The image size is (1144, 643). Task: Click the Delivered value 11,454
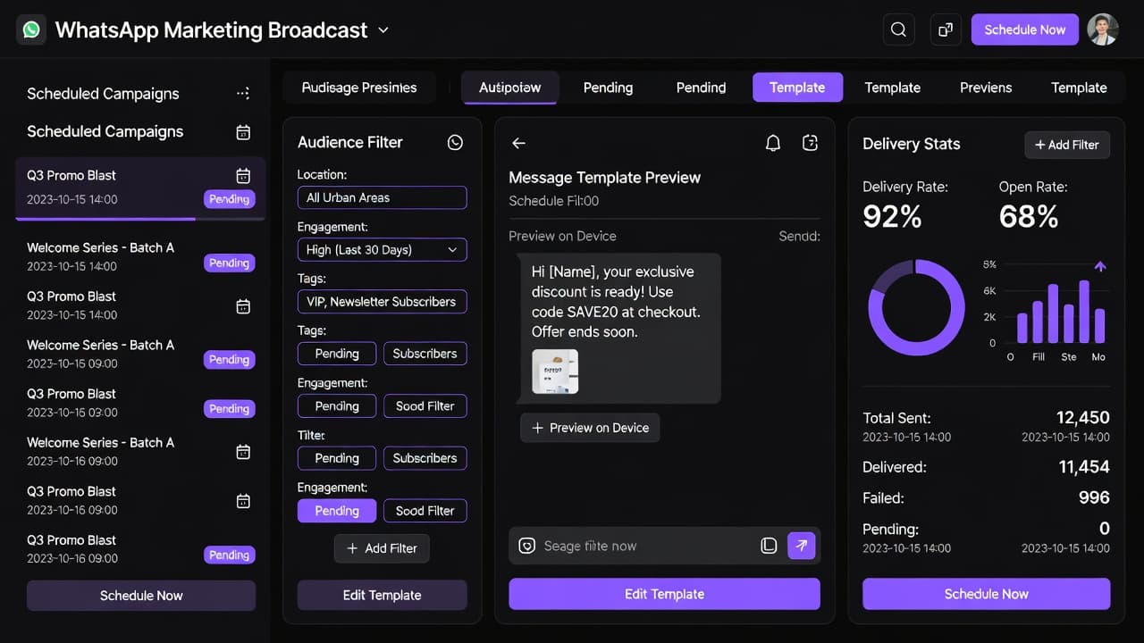(1084, 466)
